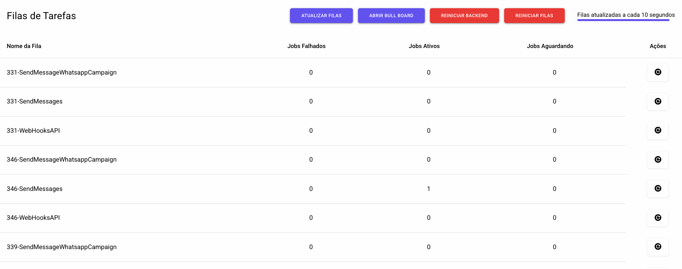Click the Jobs Aguardando column header
The image size is (682, 269).
pos(550,46)
